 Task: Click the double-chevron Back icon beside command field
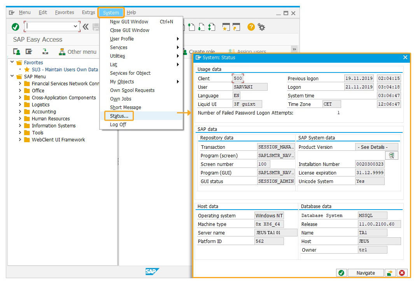click(86, 26)
